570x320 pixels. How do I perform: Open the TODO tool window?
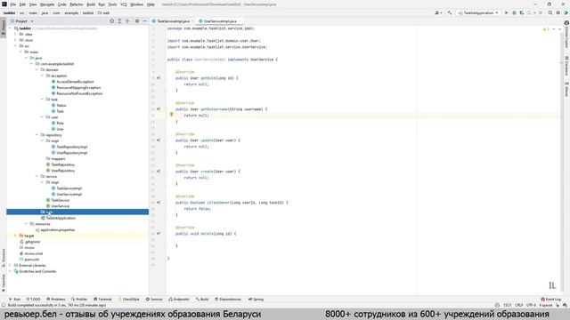click(x=33, y=300)
